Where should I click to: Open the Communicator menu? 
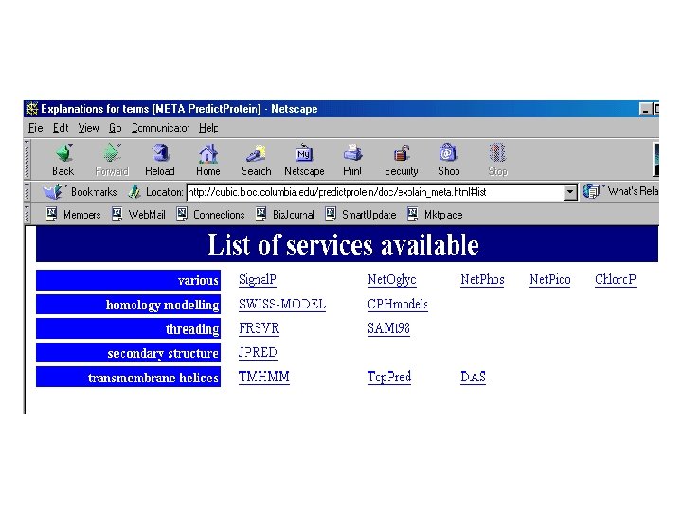pyautogui.click(x=160, y=128)
